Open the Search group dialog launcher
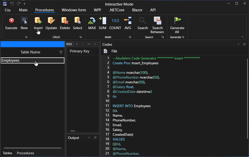The width and height of the screenshot is (249, 157). point(163,37)
